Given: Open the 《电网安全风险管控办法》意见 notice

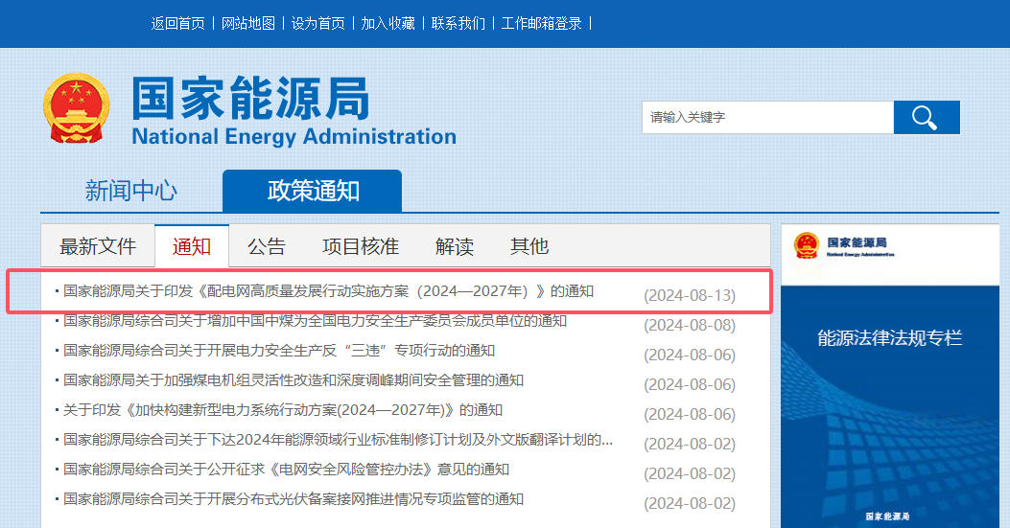Looking at the screenshot, I should click(x=286, y=470).
